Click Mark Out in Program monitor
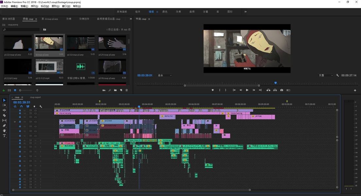This screenshot has height=196, width=361. [x=226, y=90]
